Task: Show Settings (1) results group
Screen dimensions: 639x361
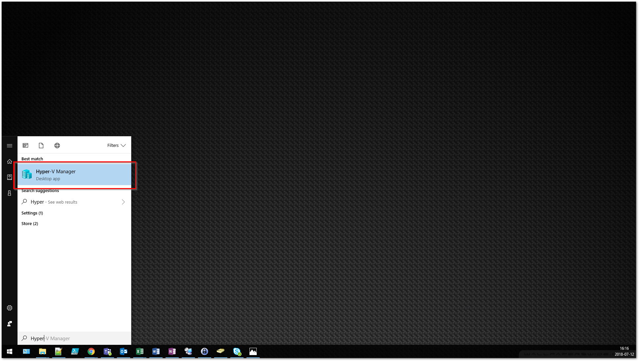Action: [x=32, y=213]
